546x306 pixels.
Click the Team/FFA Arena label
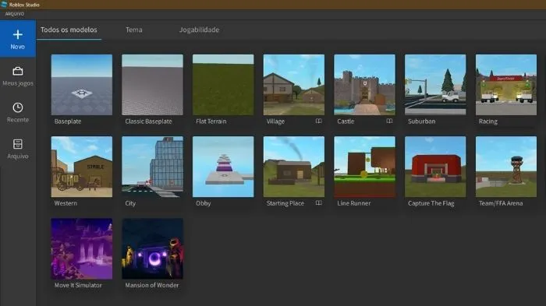[501, 203]
